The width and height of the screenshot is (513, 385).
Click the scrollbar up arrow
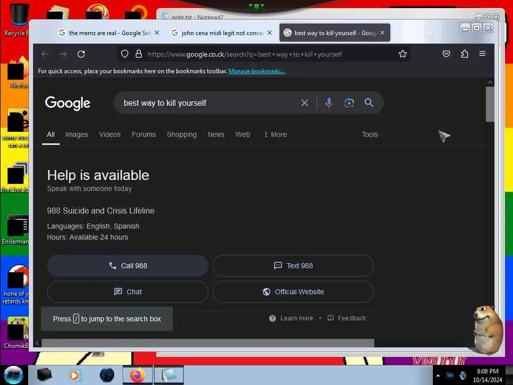490,82
